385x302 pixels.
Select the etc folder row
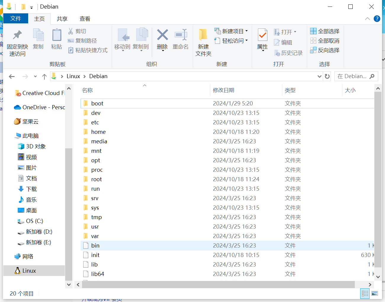click(227, 122)
